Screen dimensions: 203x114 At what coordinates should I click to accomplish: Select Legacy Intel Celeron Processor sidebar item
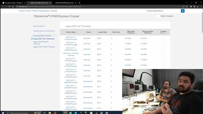tap(44, 47)
